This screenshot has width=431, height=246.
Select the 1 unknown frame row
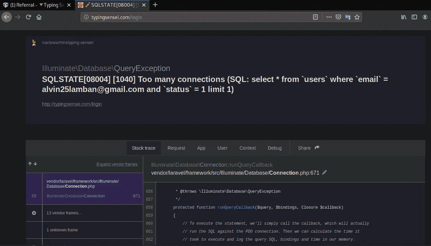[84, 230]
